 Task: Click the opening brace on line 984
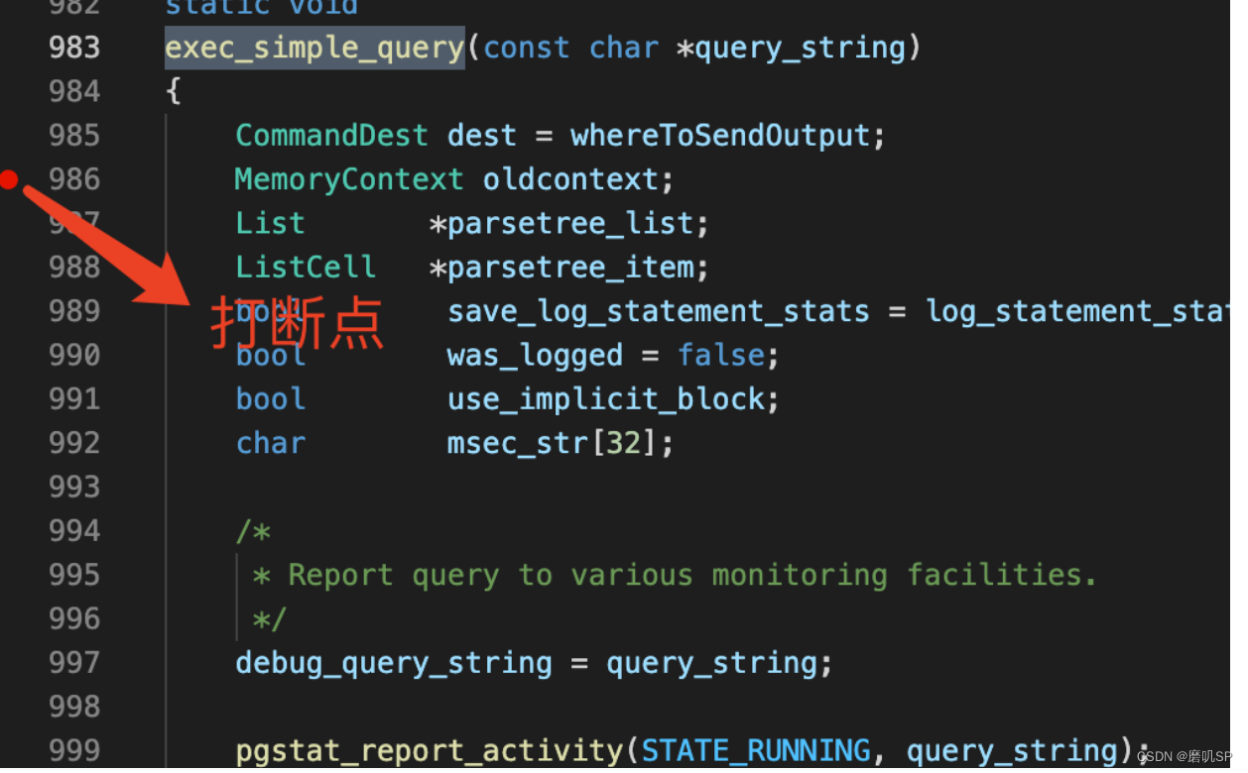(x=174, y=91)
